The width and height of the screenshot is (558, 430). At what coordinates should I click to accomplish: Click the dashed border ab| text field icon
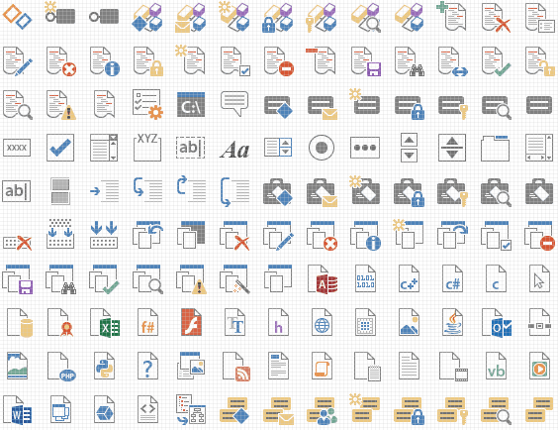coord(190,148)
